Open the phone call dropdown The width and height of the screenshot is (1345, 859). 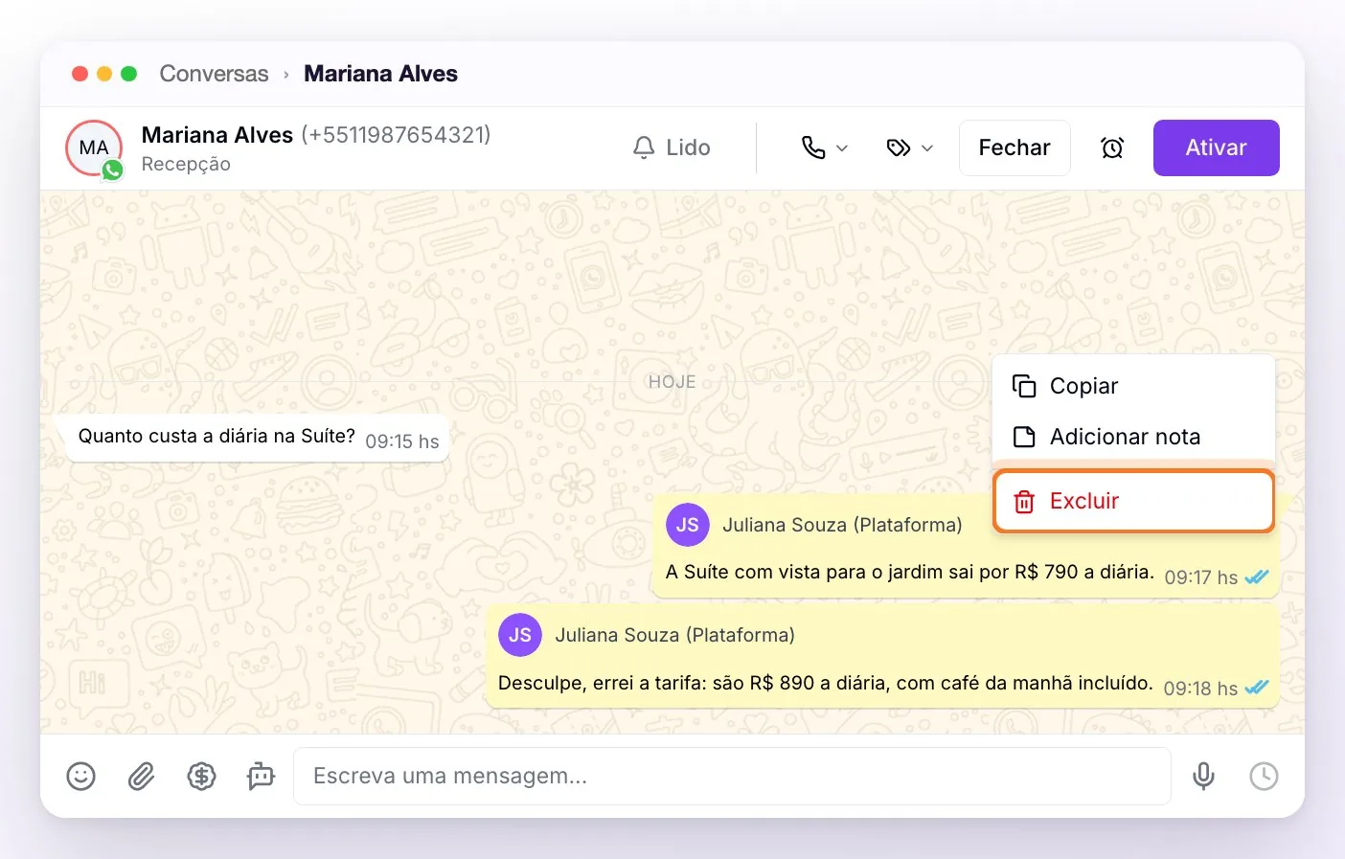pyautogui.click(x=825, y=147)
